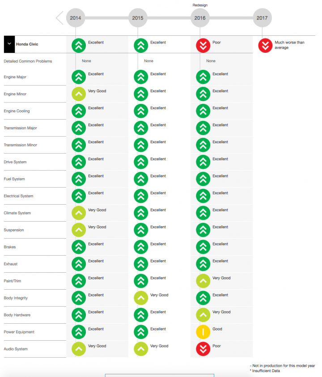The width and height of the screenshot is (322, 377).
Task: Select the Detailed Common Problems row label
Action: [28, 61]
